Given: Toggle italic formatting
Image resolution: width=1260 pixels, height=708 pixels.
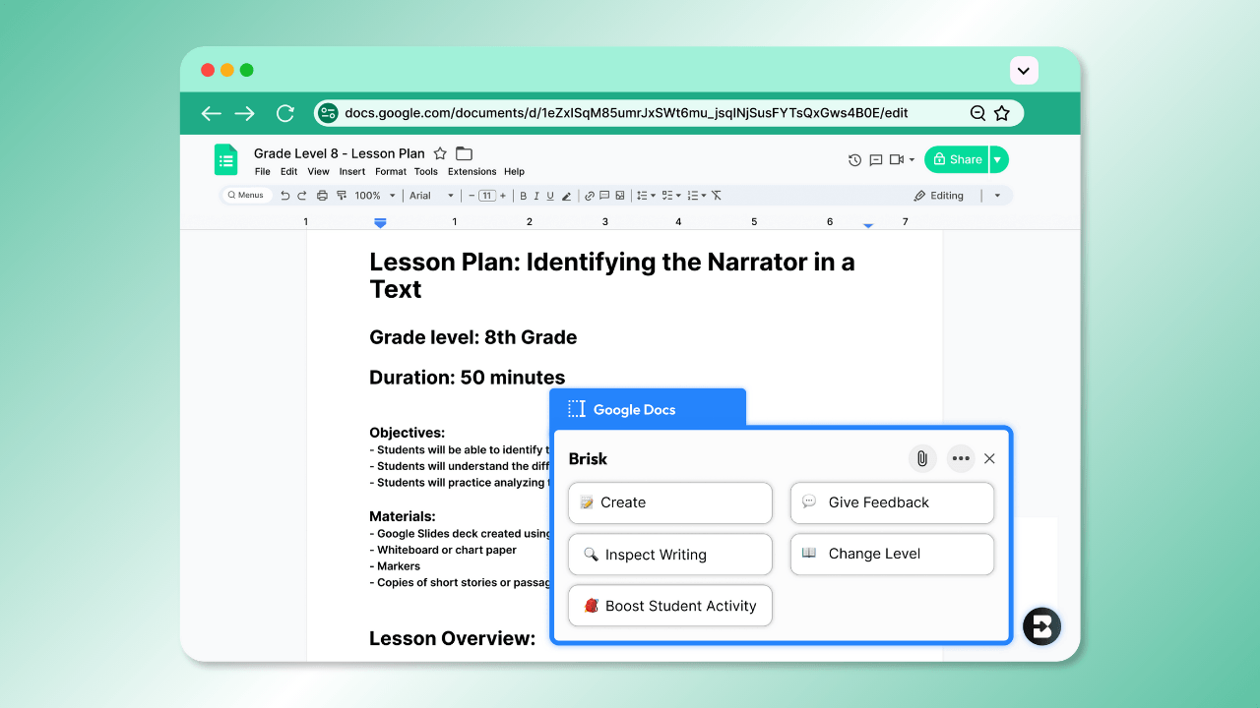Looking at the screenshot, I should pos(536,196).
